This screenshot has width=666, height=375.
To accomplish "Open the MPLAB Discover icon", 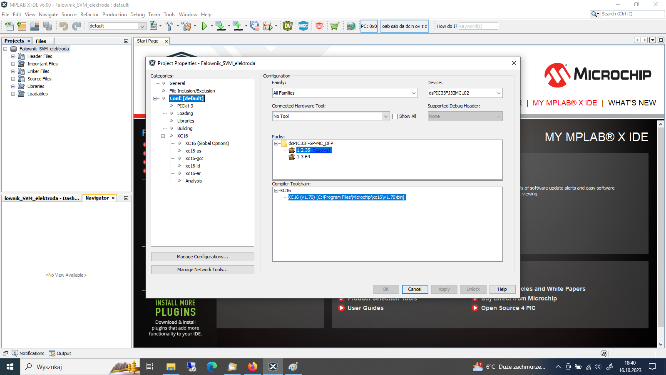I will coord(319,26).
